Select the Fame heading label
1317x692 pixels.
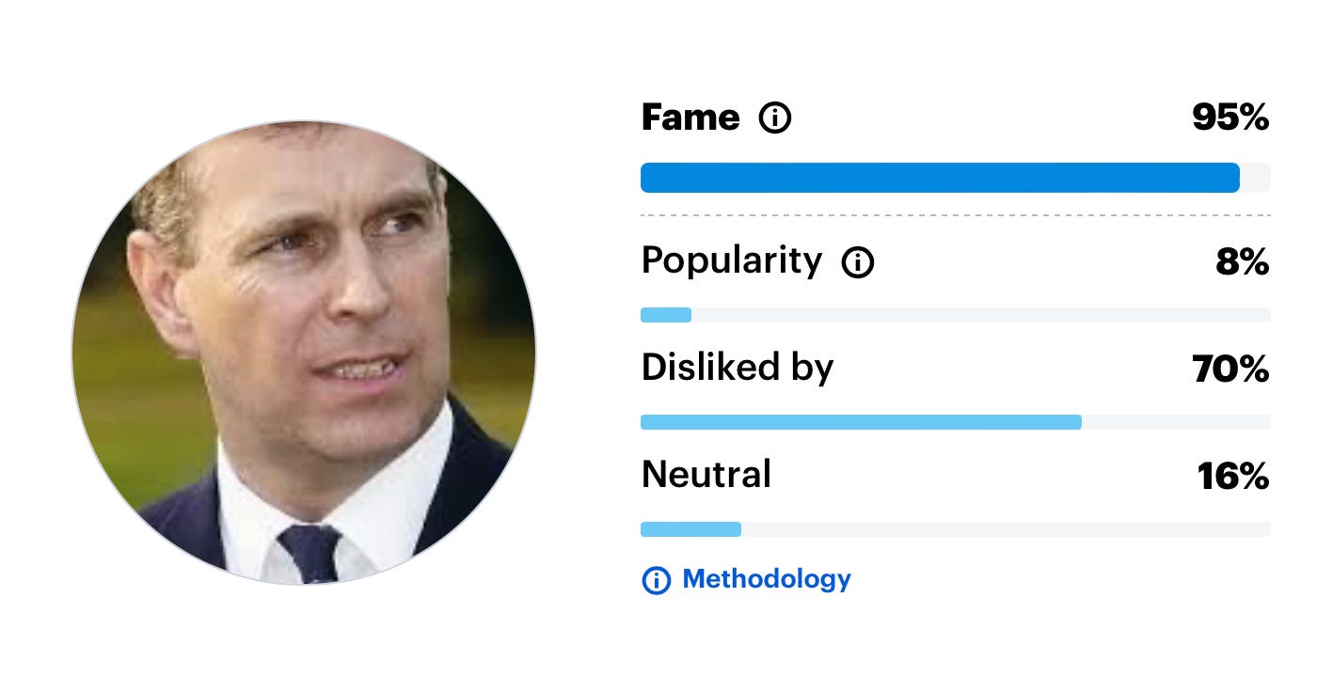(x=690, y=118)
